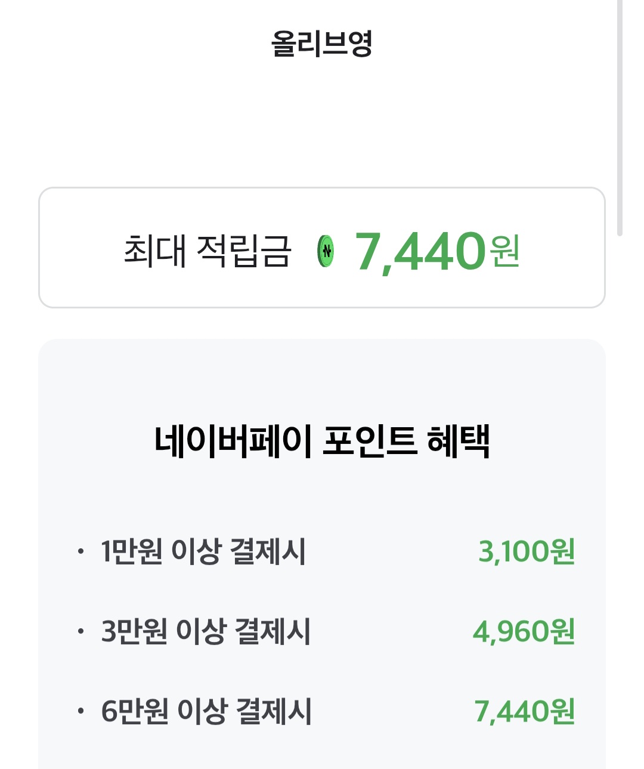Click the bullet before 6만원 이상 결제시
The height and width of the screenshot is (769, 644).
(x=80, y=711)
